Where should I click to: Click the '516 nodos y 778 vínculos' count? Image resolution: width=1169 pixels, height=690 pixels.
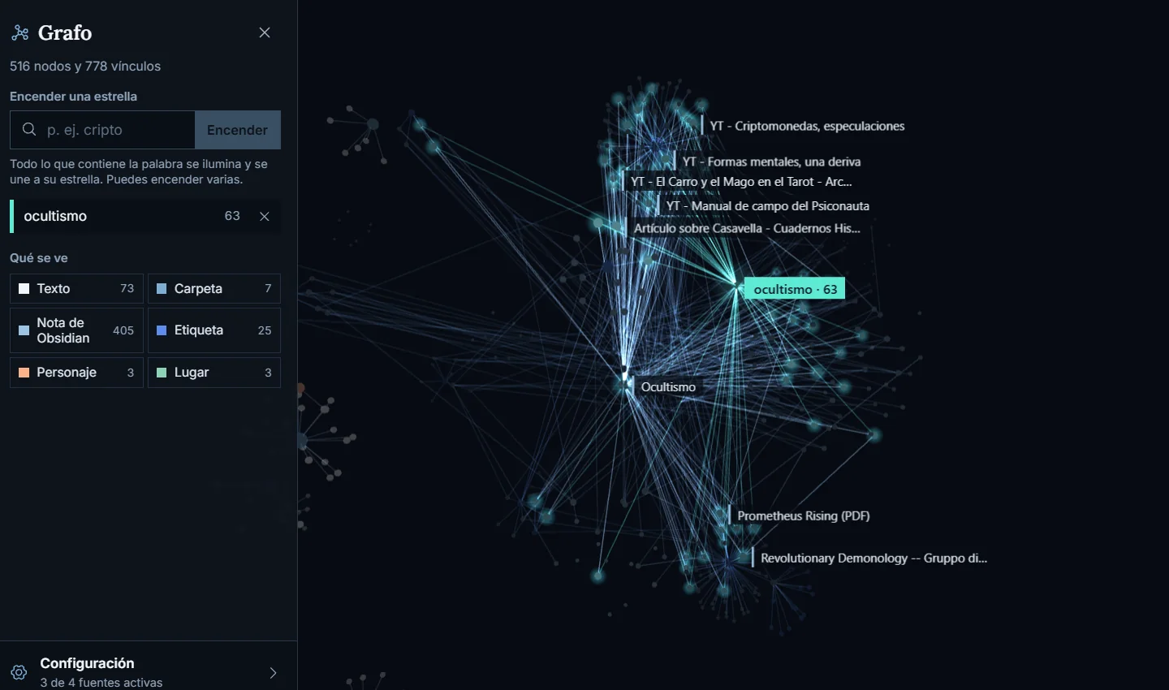click(x=85, y=67)
